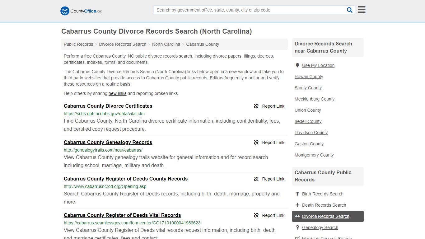
Task: Click the page title heading
Action: click(x=156, y=31)
